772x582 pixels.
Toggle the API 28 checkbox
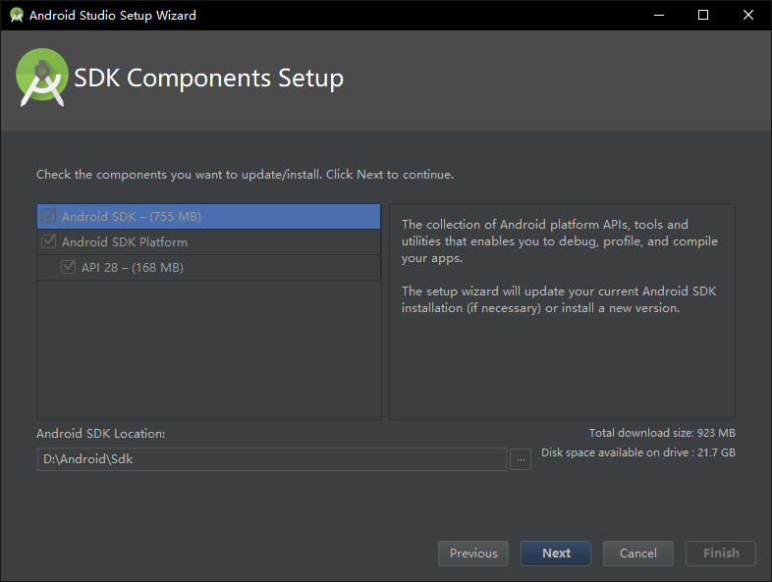(x=68, y=267)
